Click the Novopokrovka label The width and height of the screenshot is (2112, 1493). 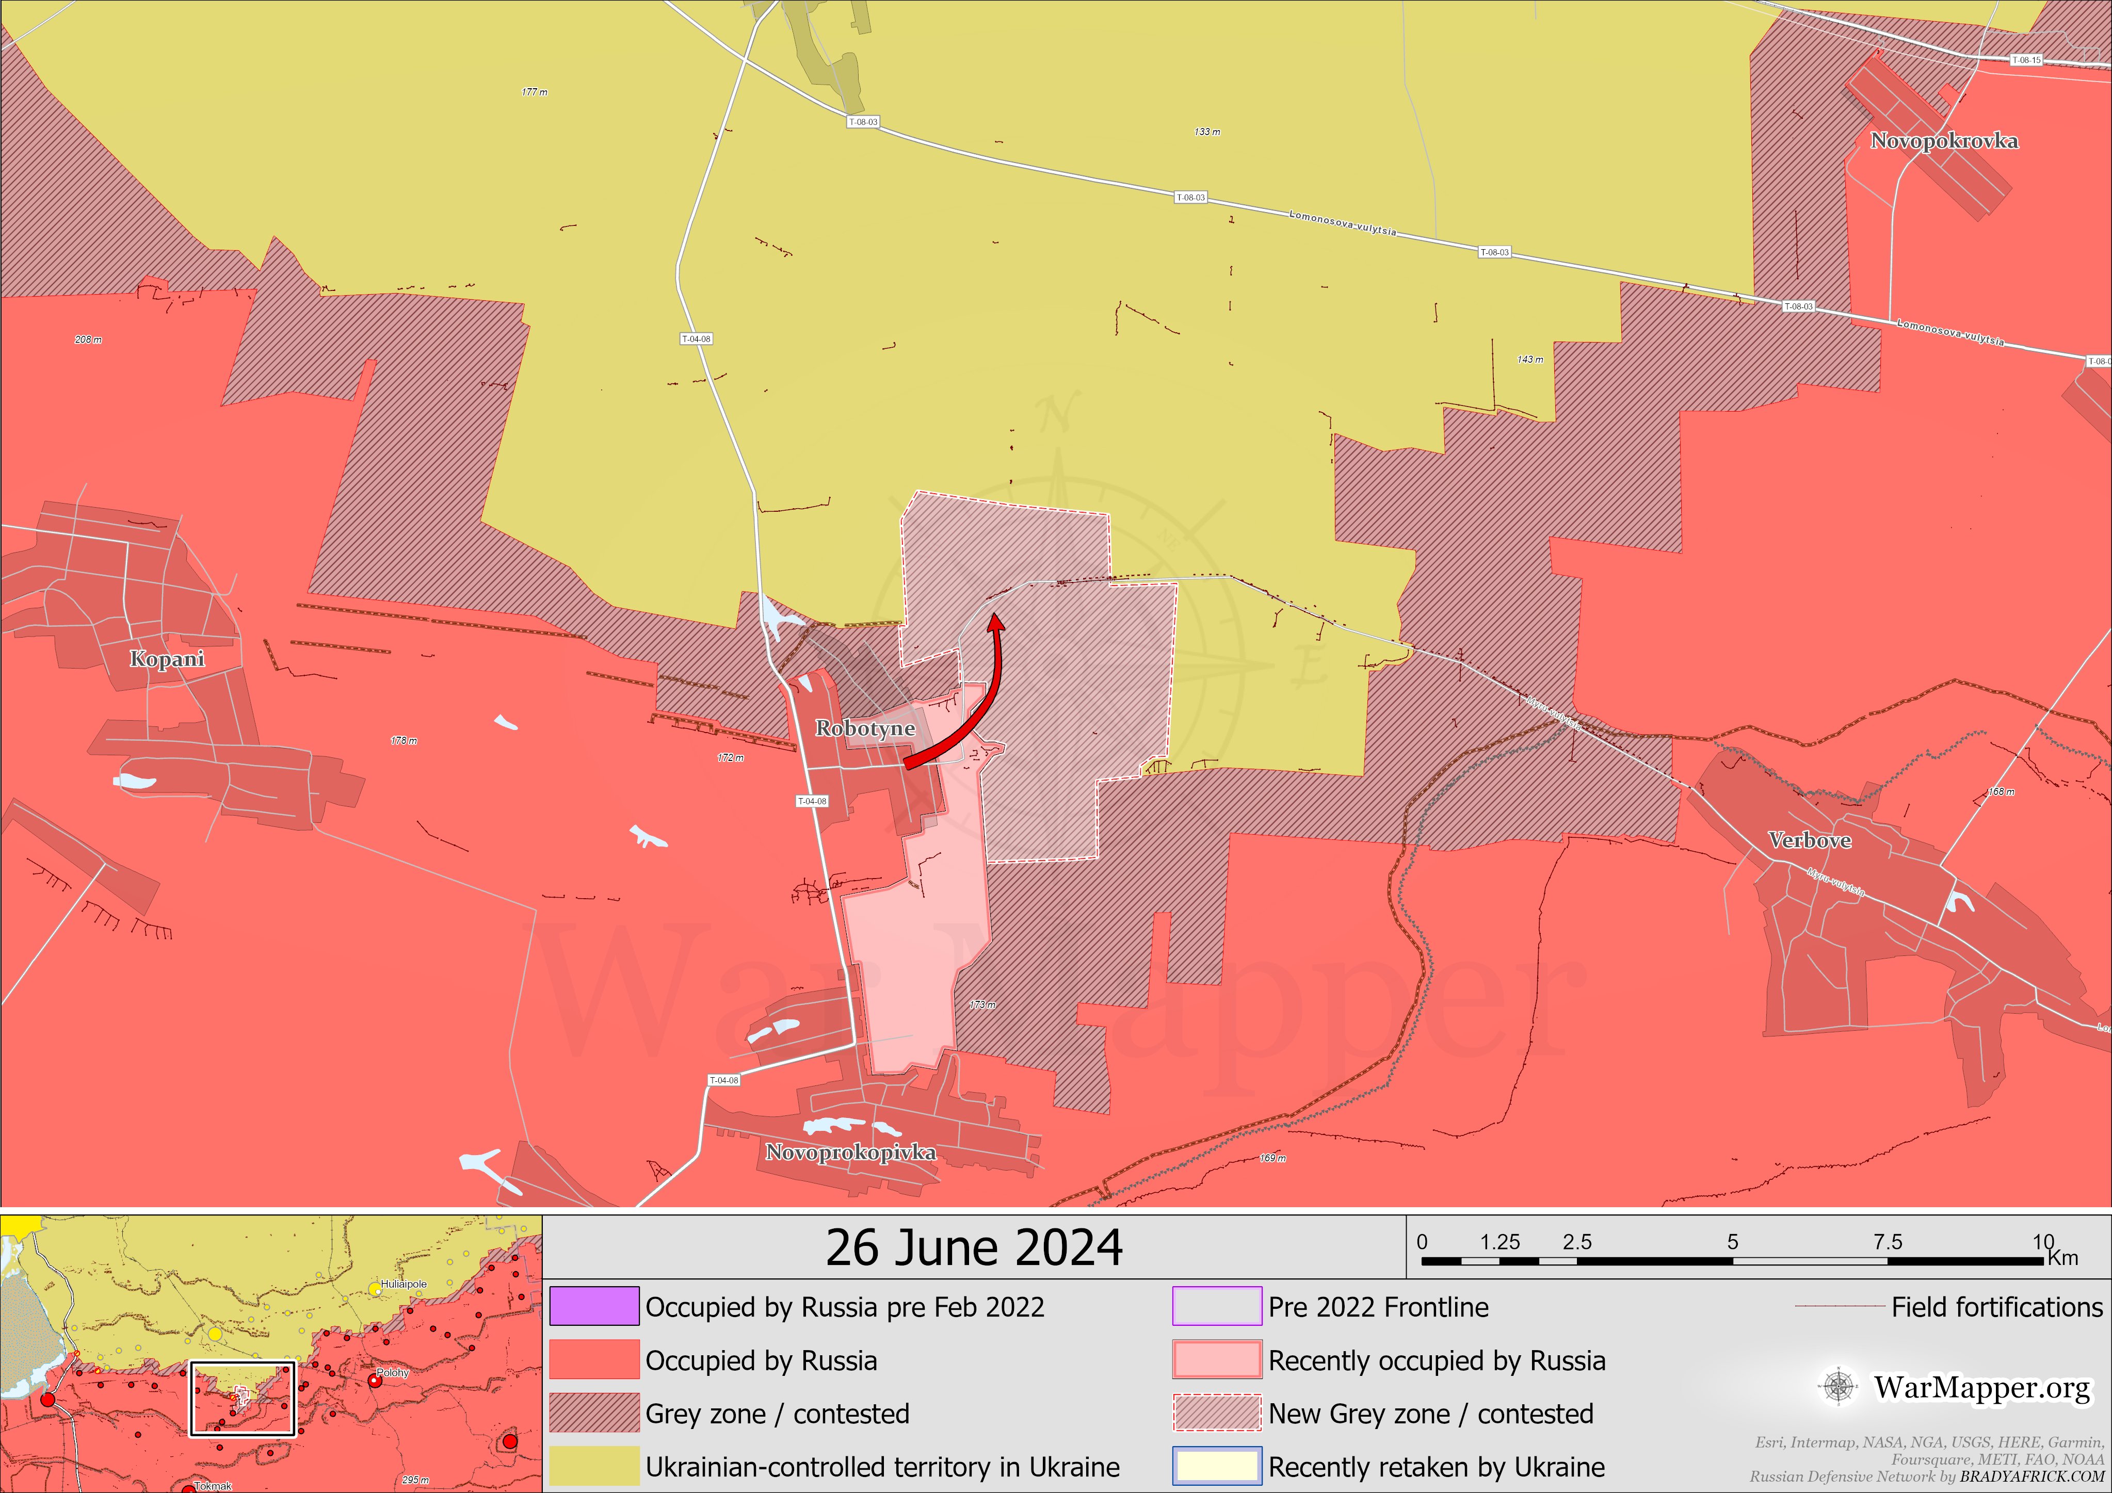pyautogui.click(x=1945, y=141)
